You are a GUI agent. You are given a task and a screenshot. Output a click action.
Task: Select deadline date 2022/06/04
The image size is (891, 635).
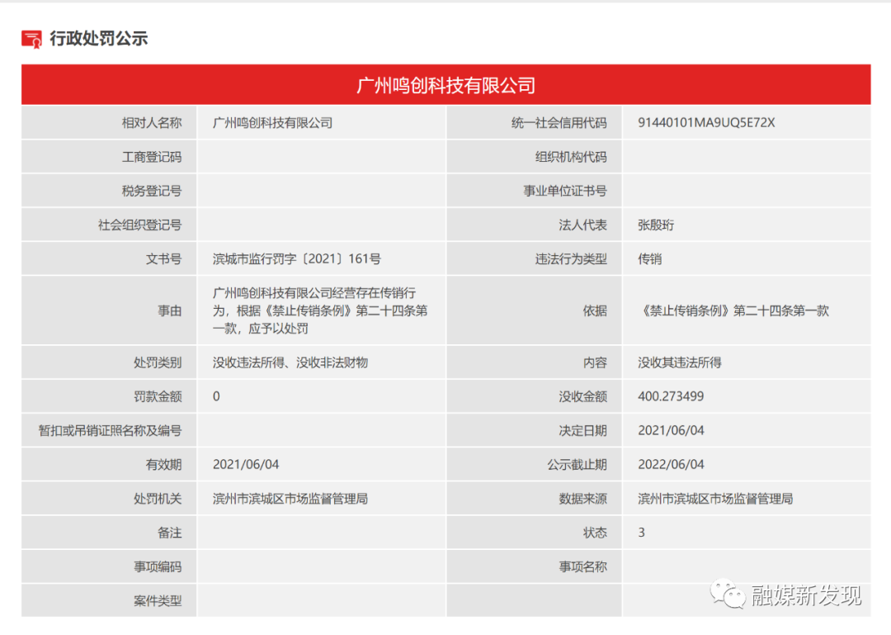(671, 465)
